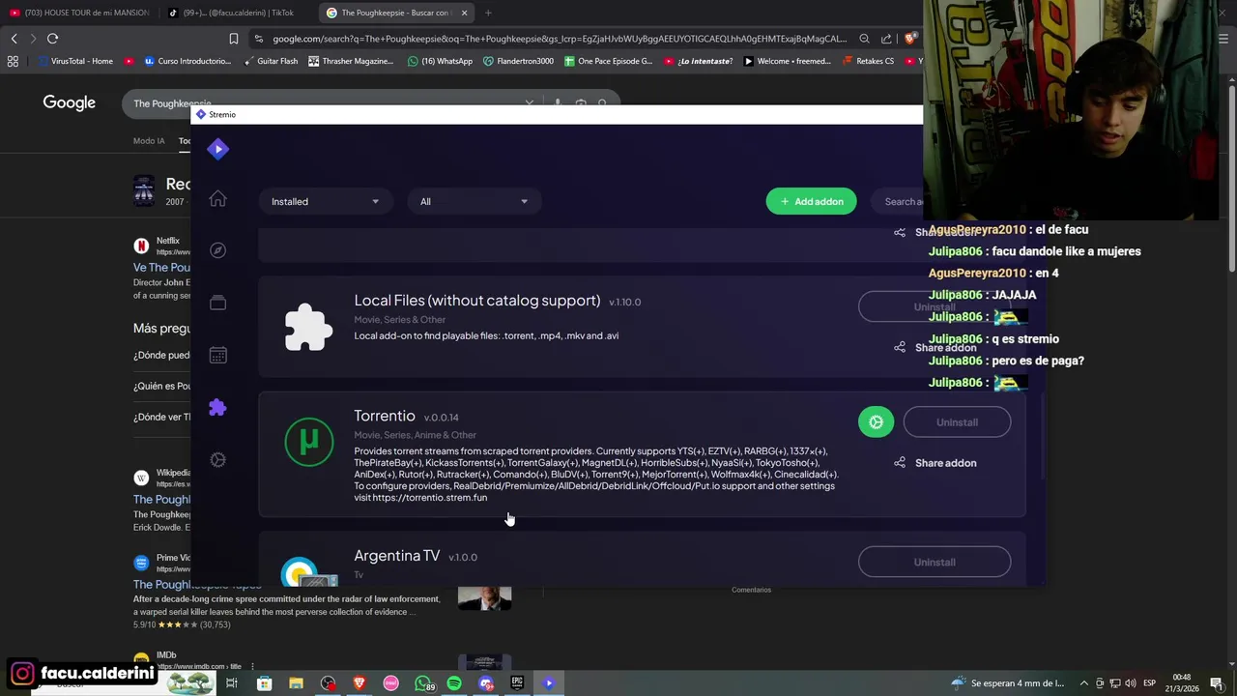The width and height of the screenshot is (1237, 696).
Task: Open One Pace Episode G... bookmark
Action: point(607,61)
